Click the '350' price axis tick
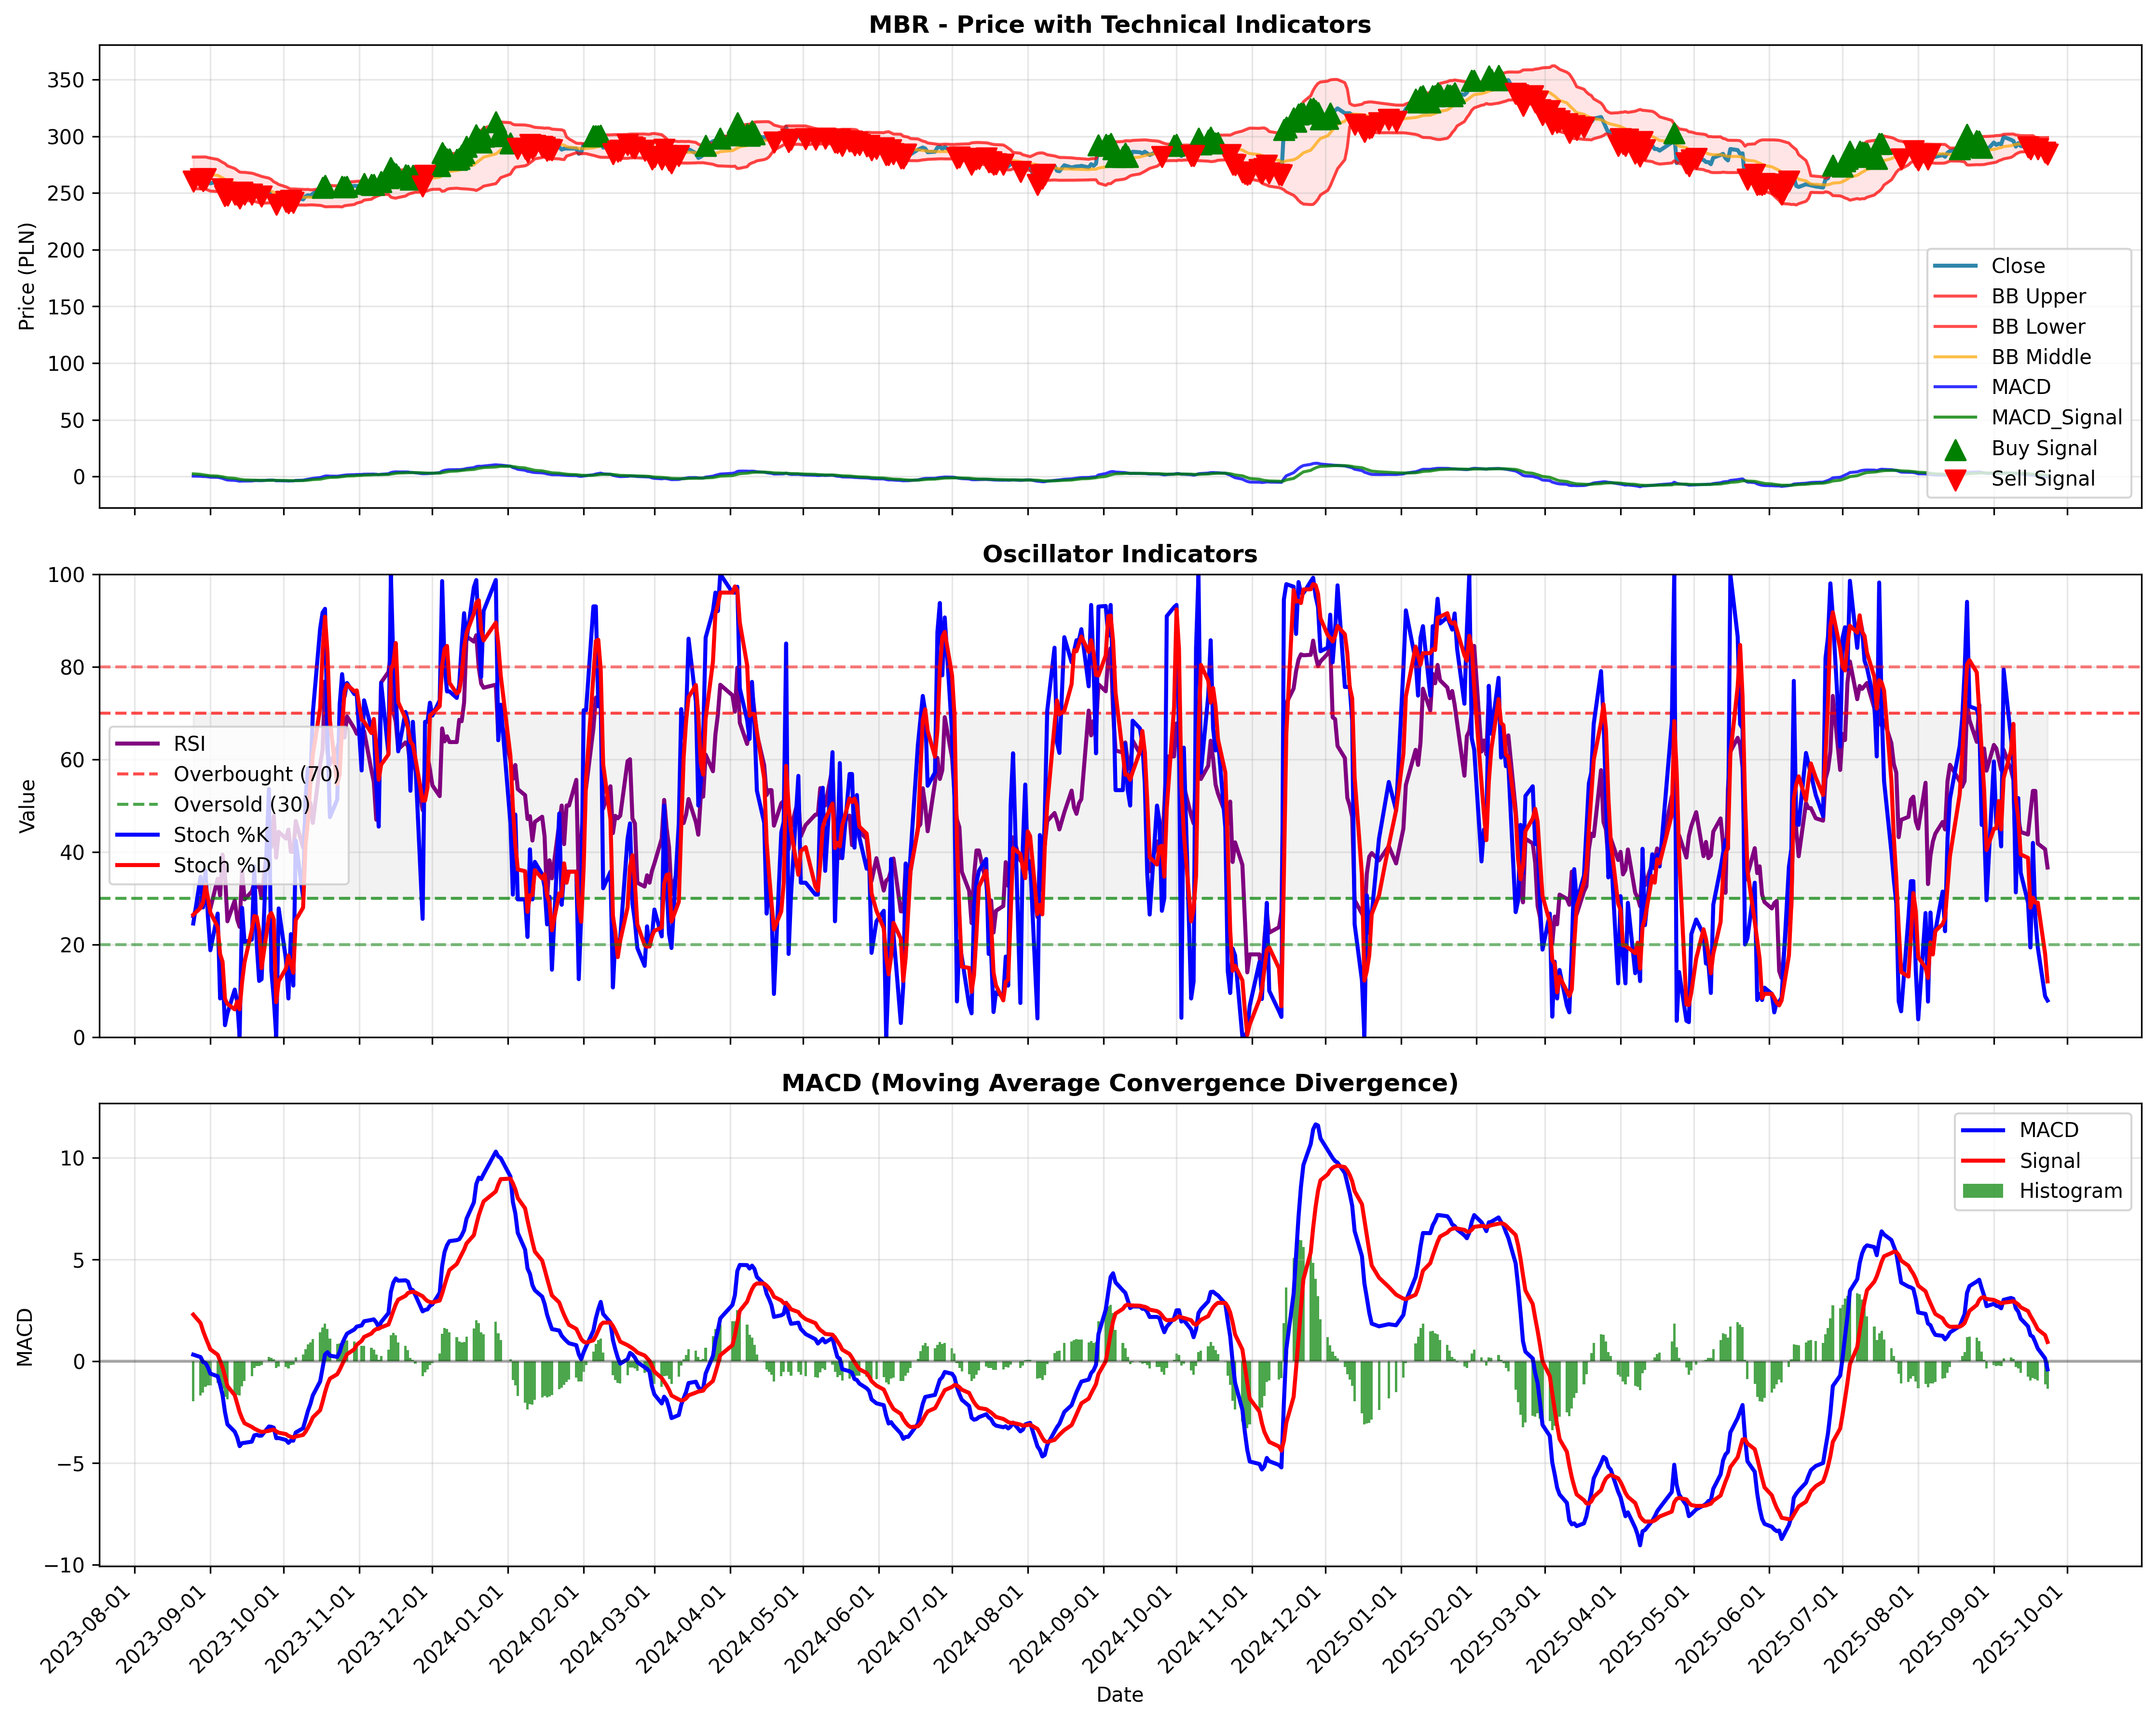 point(66,80)
